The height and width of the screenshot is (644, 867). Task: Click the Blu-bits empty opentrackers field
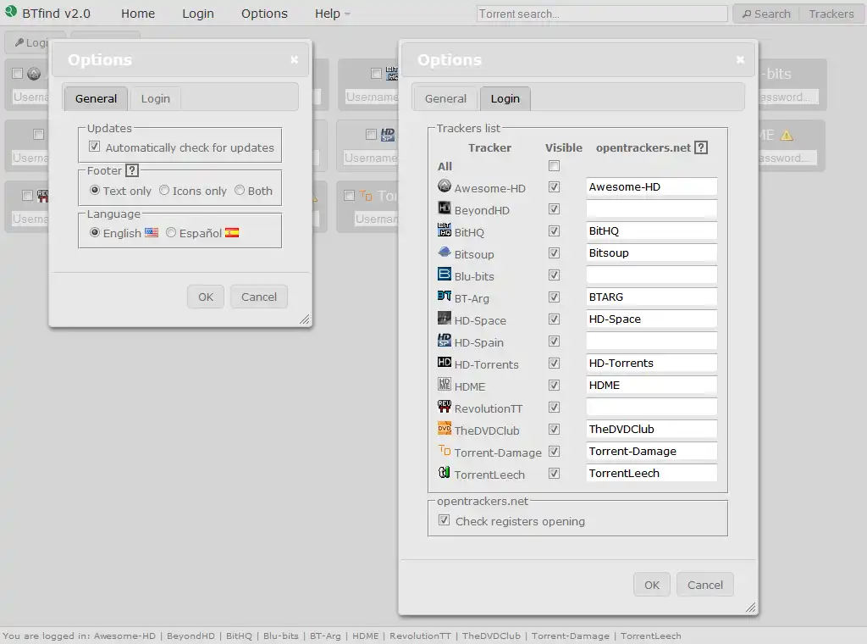[651, 275]
